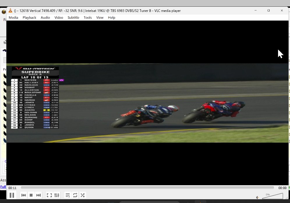Image resolution: width=290 pixels, height=203 pixels.
Task: Click the seek bar timeline
Action: [147, 188]
